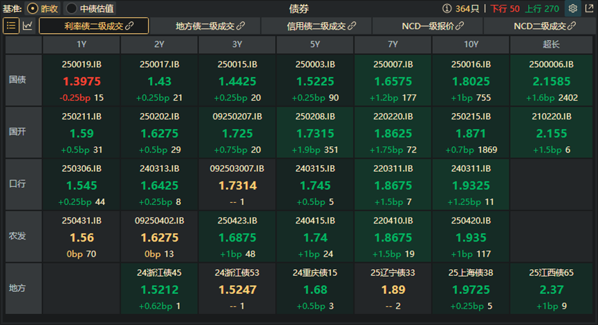Image resolution: width=598 pixels, height=325 pixels.
Task: Click 上行 270 count
Action: coord(542,9)
